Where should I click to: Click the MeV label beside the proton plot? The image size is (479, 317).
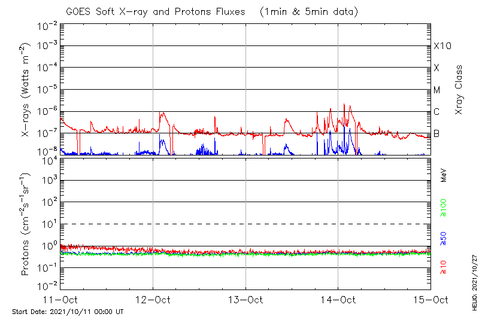tap(444, 174)
